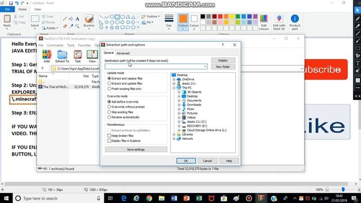Image resolution: width=361 pixels, height=203 pixels.
Task: Select the Paint Fill with colour bucket
Action: 71,19
